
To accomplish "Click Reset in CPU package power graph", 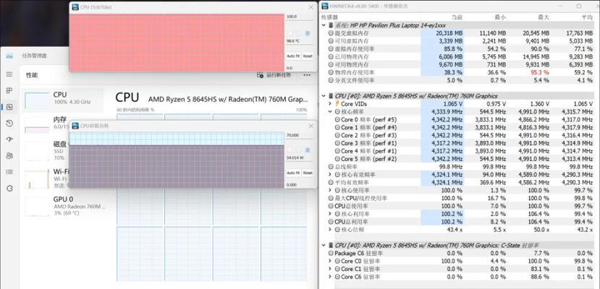I will 308,173.
